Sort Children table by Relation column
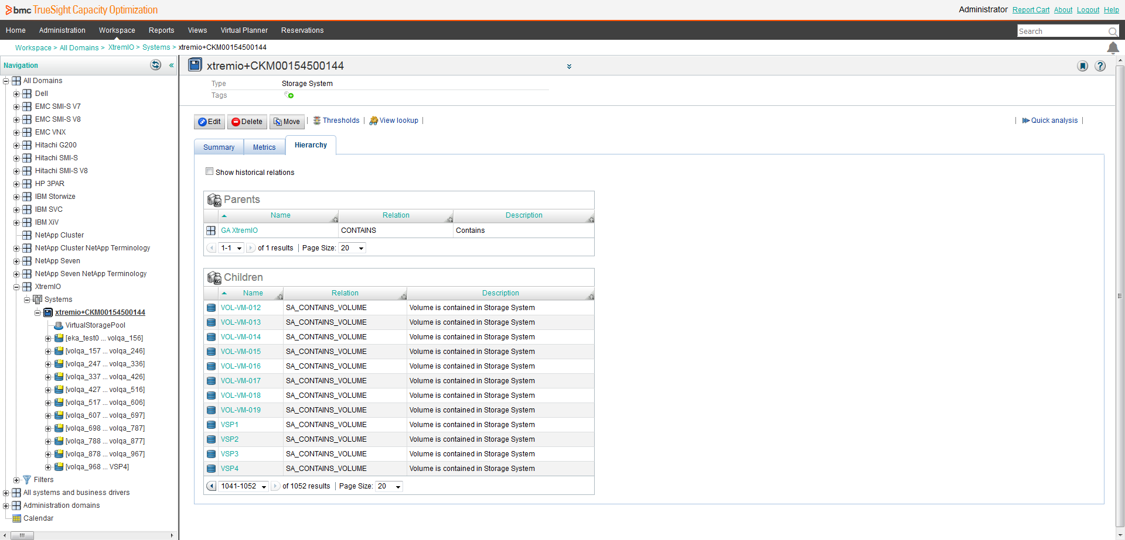 [x=345, y=293]
